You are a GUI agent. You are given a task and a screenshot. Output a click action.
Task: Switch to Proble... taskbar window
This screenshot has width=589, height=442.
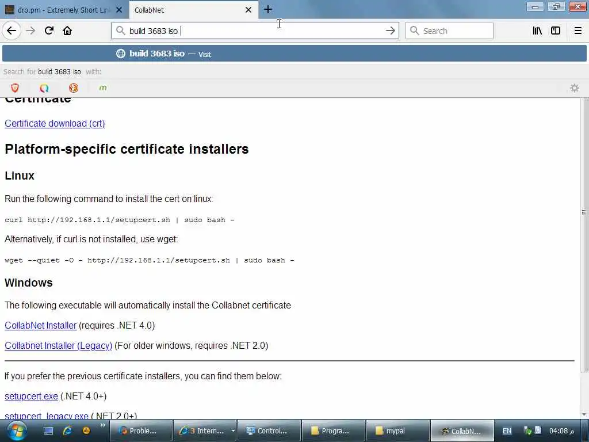pos(140,430)
